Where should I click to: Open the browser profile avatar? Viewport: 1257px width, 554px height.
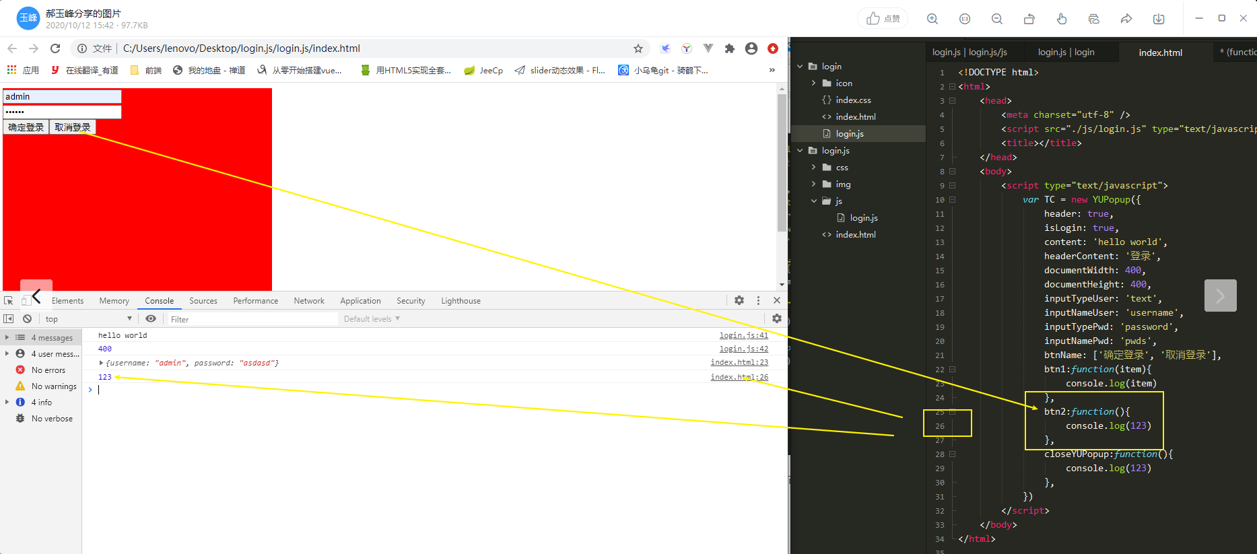click(751, 48)
